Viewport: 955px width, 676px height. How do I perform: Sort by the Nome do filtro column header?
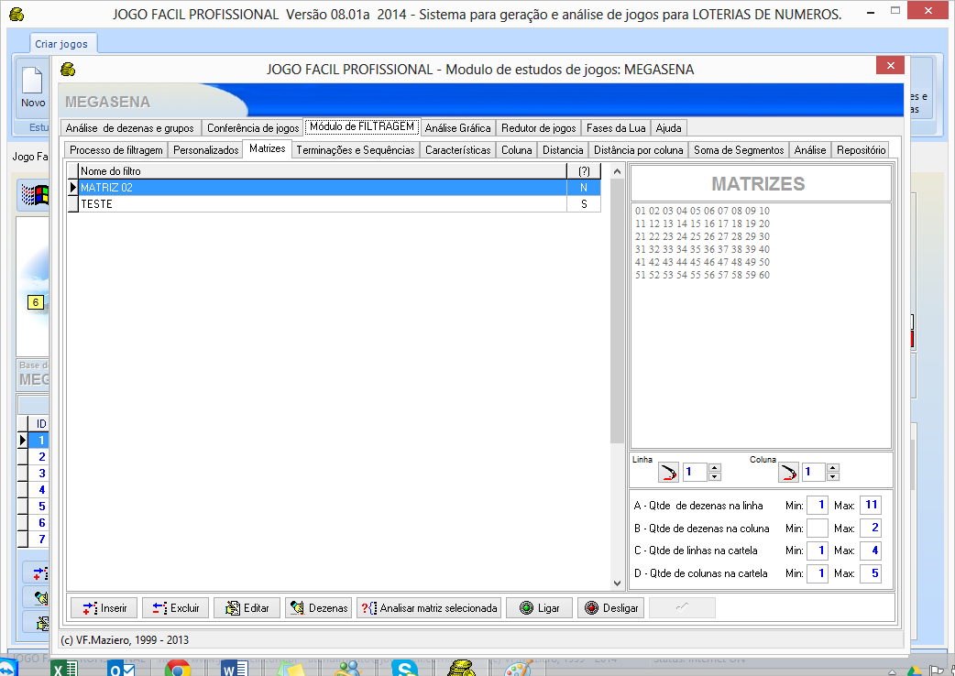(x=321, y=171)
